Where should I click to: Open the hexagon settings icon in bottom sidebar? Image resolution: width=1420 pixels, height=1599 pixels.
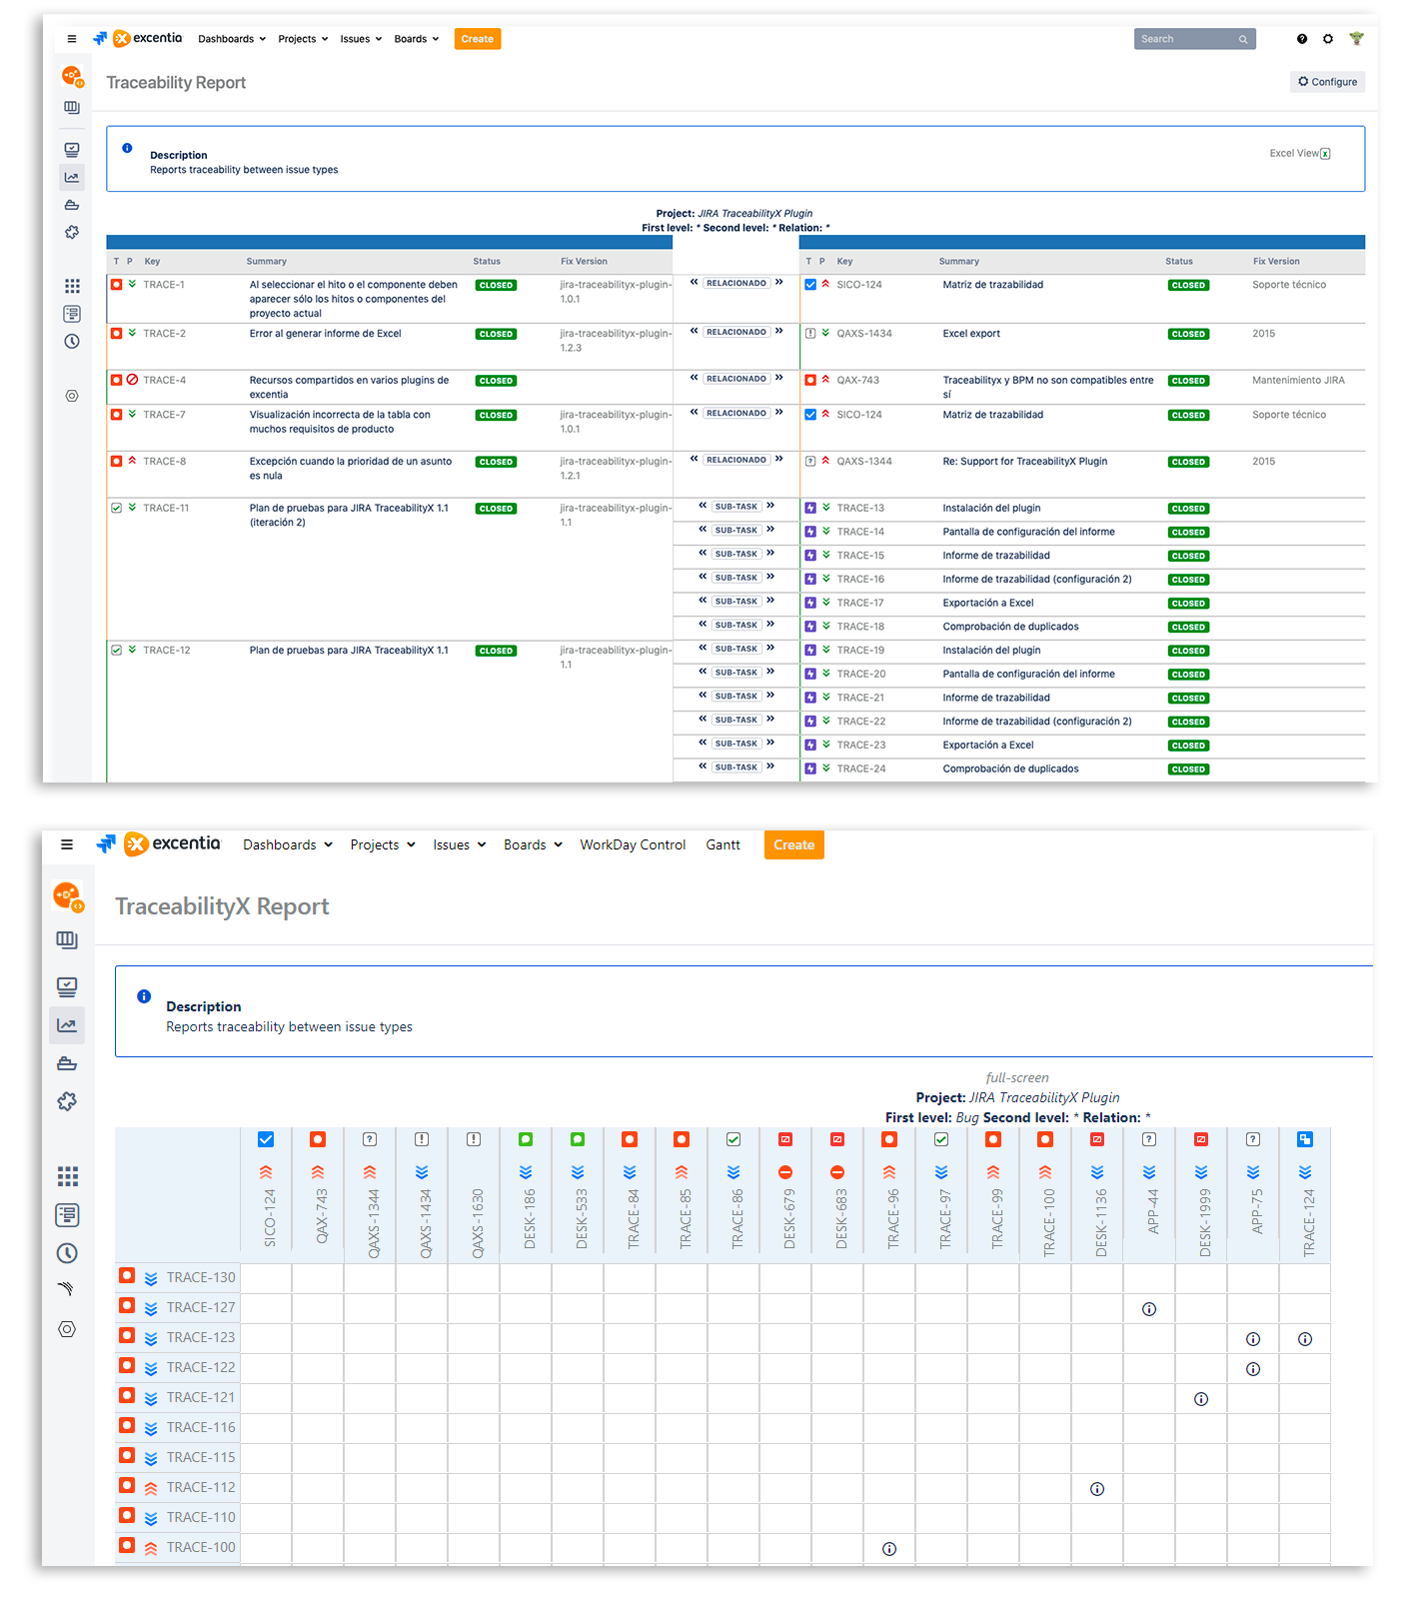point(67,1329)
